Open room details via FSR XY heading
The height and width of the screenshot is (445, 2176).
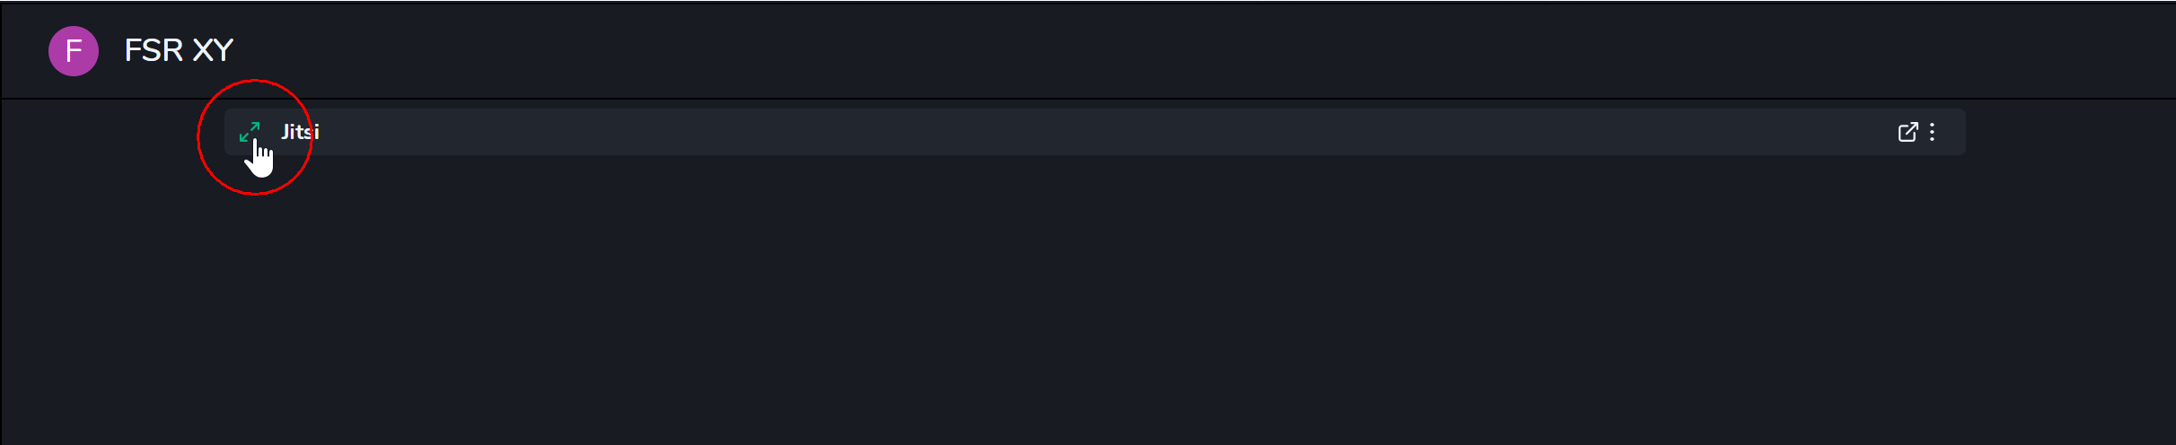point(179,50)
